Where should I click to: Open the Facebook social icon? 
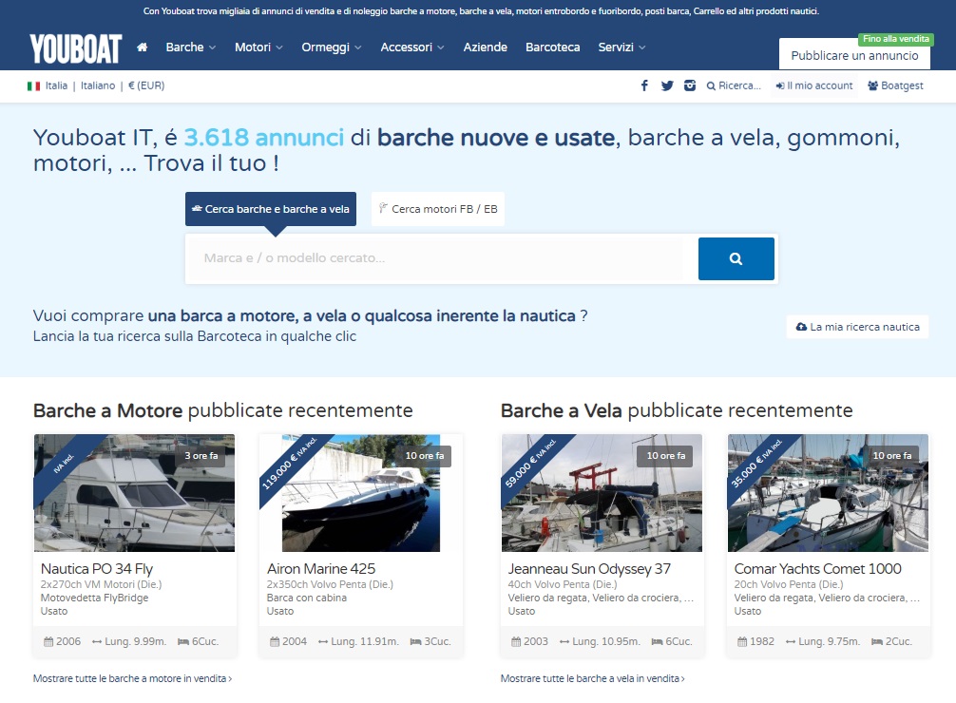644,85
